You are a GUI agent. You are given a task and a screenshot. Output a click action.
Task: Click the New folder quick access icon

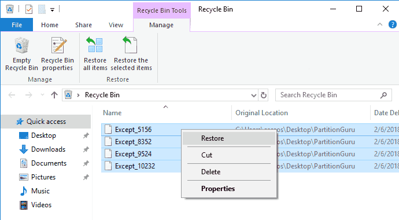42,10
